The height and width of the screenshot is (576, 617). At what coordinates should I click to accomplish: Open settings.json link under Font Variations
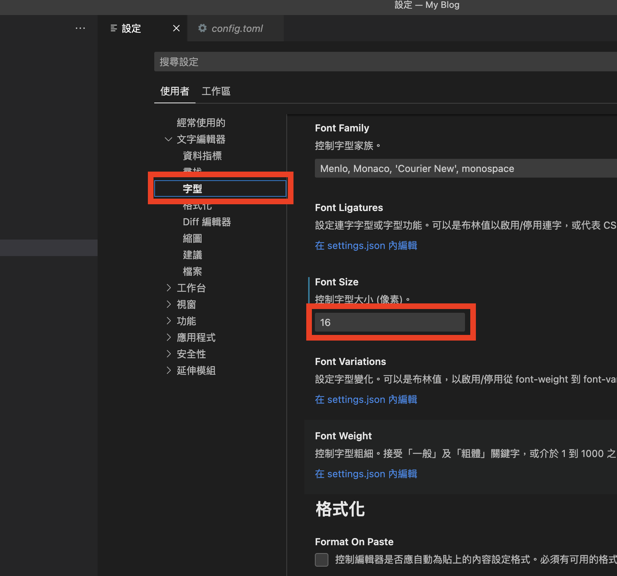[366, 400]
